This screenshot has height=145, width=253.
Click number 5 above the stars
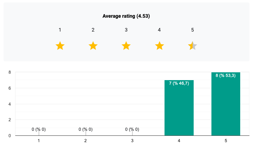[193, 30]
